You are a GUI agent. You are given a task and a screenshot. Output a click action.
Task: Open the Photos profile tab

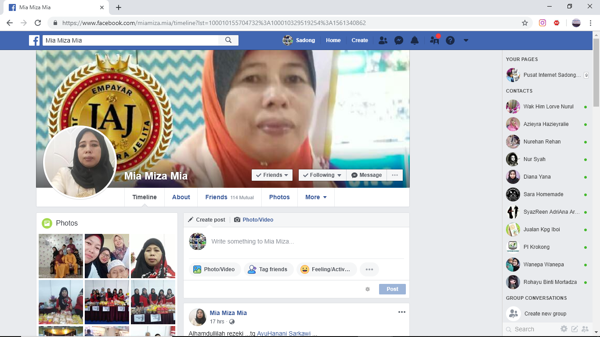point(279,197)
